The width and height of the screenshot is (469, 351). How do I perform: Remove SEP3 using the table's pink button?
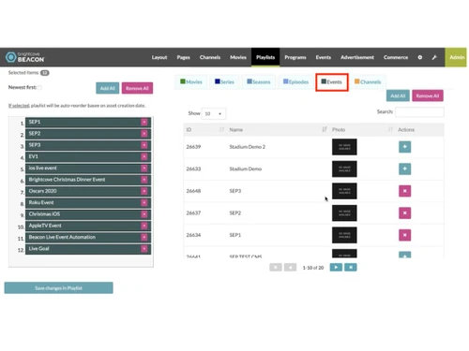[404, 191]
